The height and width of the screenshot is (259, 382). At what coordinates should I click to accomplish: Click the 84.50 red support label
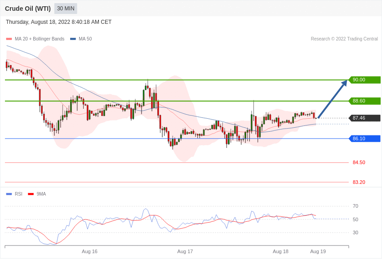tap(359, 162)
